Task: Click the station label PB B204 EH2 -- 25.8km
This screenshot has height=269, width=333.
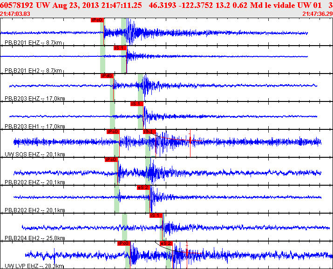Action: pos(34,238)
